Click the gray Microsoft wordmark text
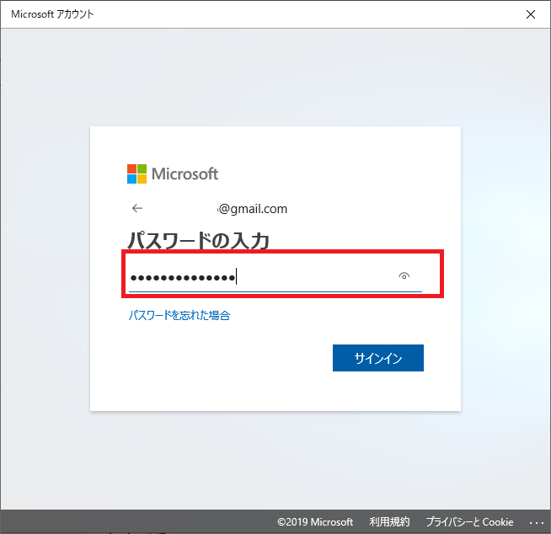 (x=185, y=174)
